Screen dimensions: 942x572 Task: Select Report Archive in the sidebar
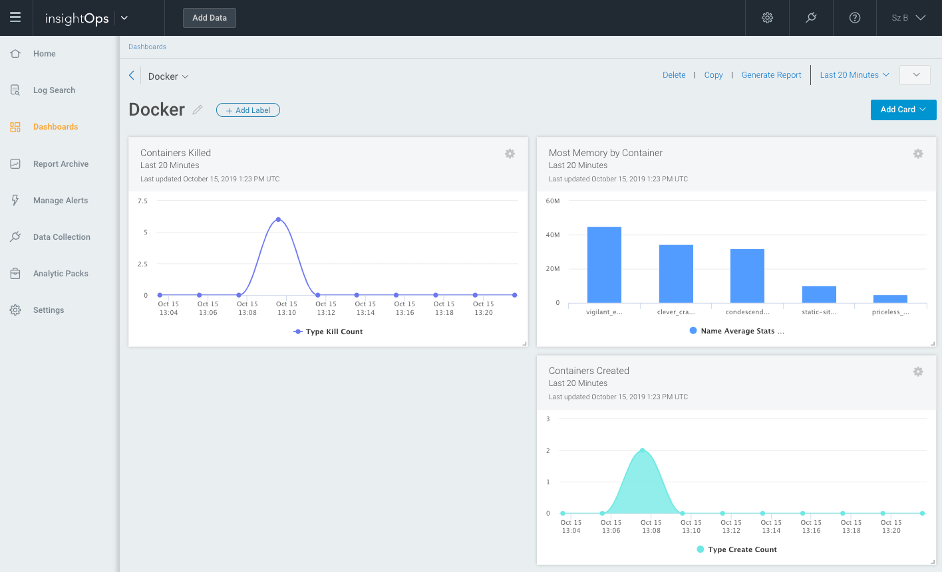61,164
